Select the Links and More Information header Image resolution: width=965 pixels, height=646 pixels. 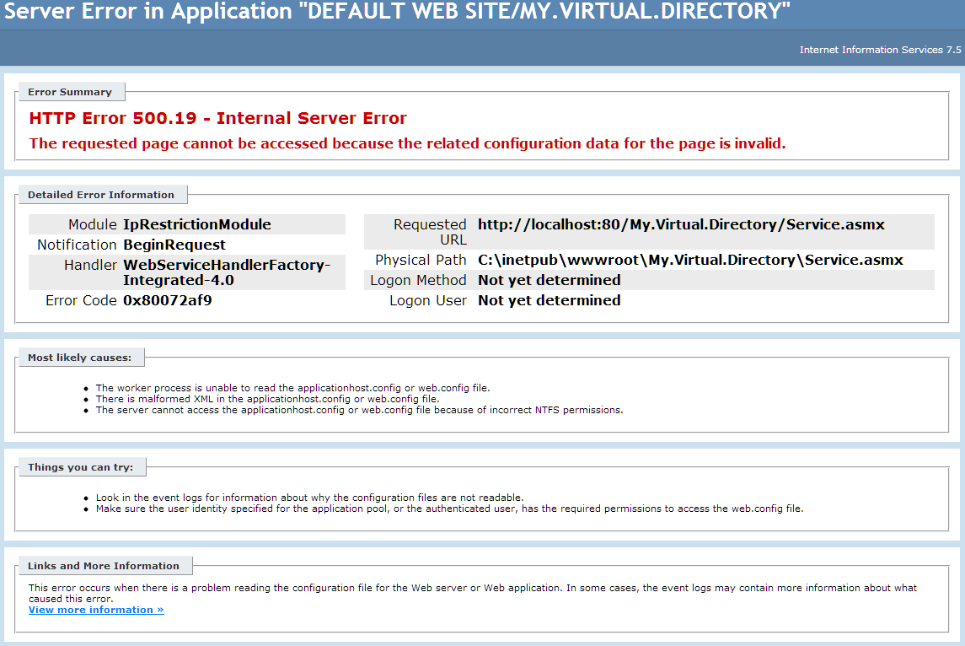[x=105, y=565]
